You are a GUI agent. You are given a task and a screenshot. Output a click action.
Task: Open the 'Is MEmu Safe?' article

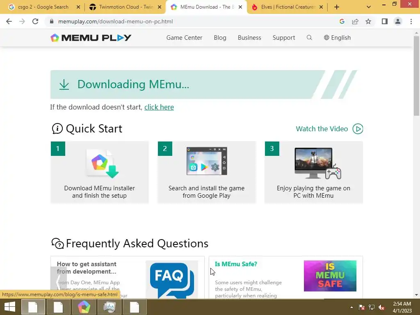236,264
